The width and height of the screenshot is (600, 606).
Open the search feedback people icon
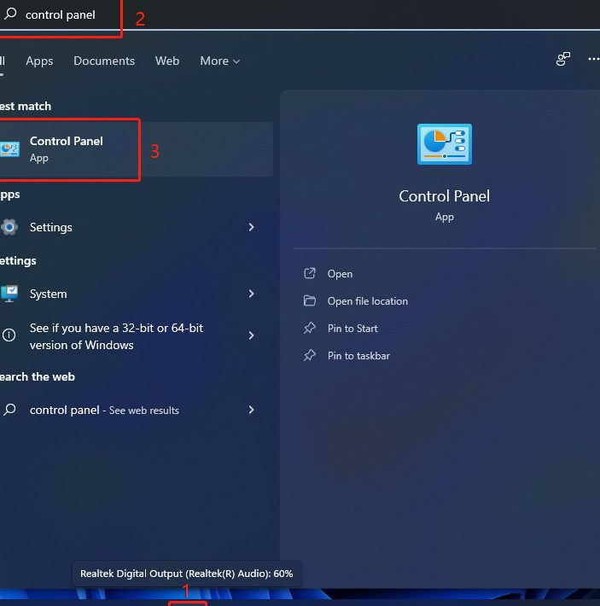pyautogui.click(x=563, y=59)
